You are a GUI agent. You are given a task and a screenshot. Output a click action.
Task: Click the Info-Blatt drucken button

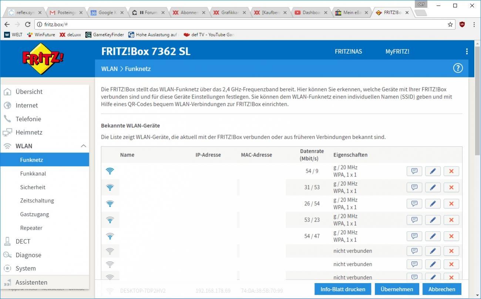[343, 289]
